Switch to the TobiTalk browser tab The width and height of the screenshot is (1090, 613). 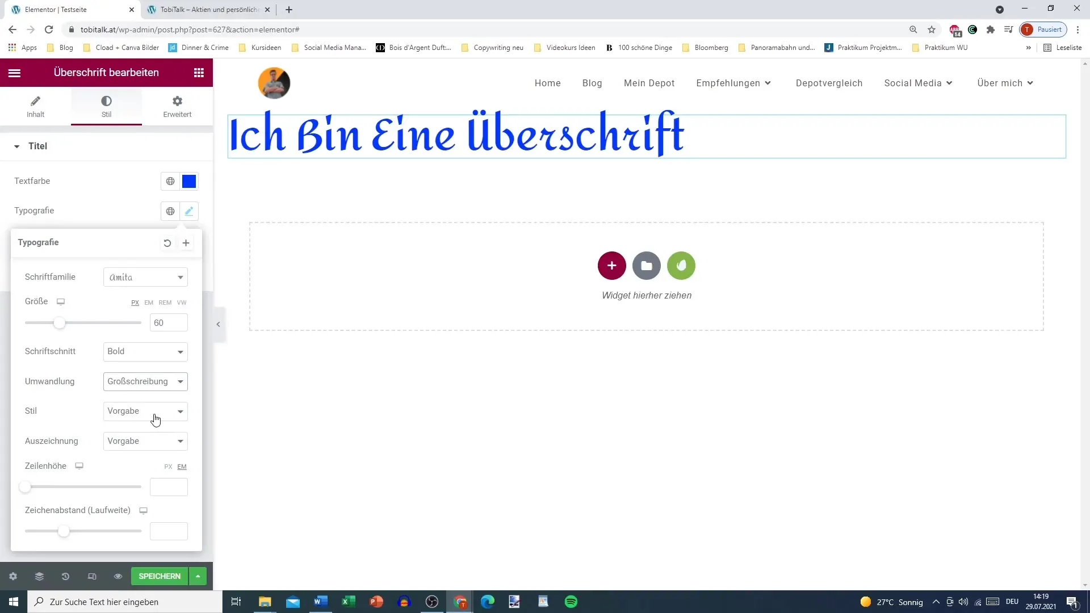(208, 10)
